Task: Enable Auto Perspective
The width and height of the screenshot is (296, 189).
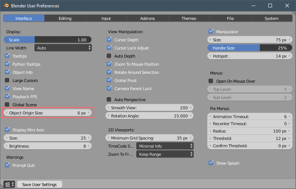Action: 109,99
